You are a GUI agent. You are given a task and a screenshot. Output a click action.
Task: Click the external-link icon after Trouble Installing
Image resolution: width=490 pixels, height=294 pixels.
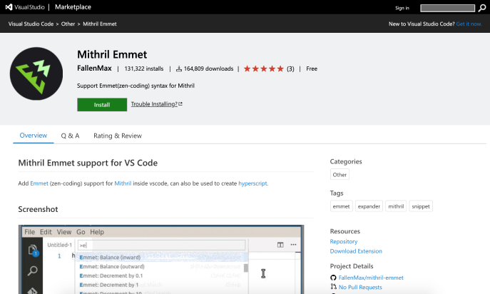click(x=180, y=104)
